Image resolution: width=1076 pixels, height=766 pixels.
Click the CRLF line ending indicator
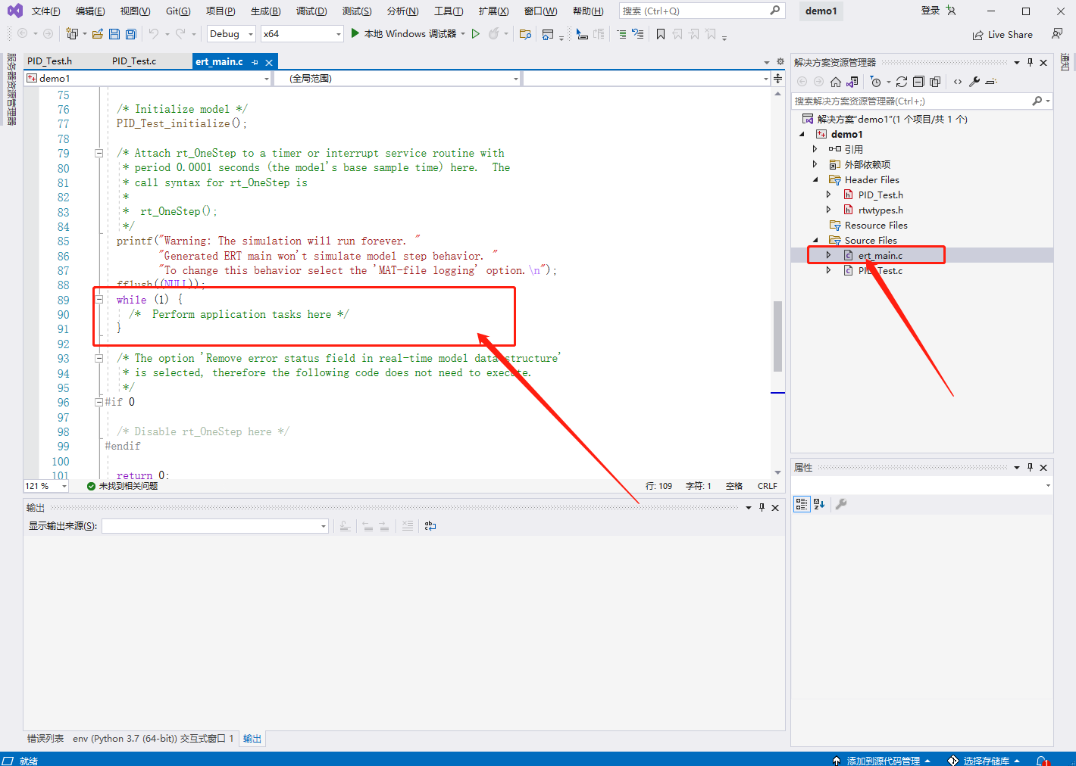[768, 486]
